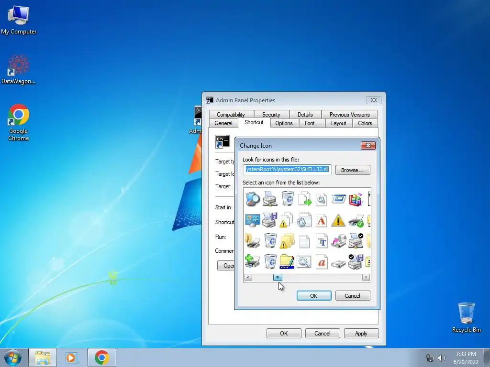The image size is (490, 367).
Task: Select the recycle bin beside the green-plus printer
Action: (x=270, y=261)
